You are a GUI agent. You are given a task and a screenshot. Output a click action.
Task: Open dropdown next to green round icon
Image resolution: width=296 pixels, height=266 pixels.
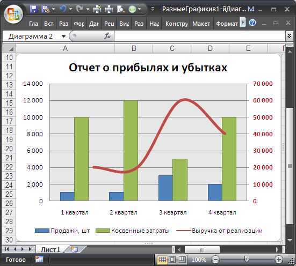click(140, 9)
